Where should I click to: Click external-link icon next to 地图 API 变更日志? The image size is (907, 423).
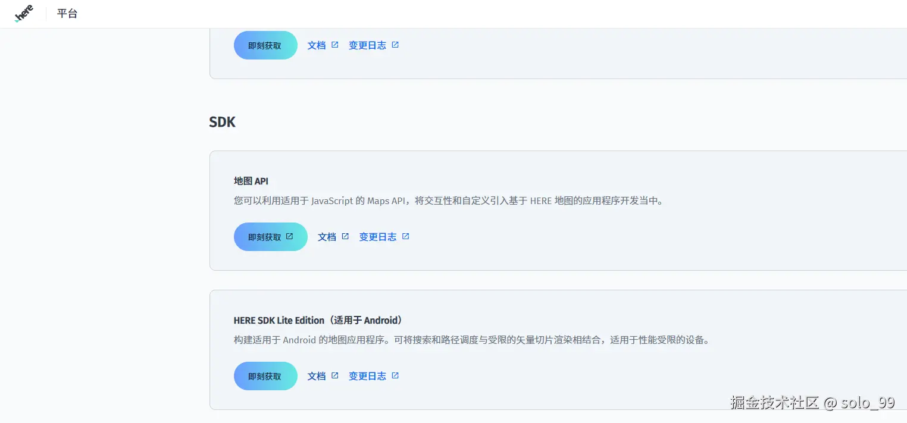406,236
